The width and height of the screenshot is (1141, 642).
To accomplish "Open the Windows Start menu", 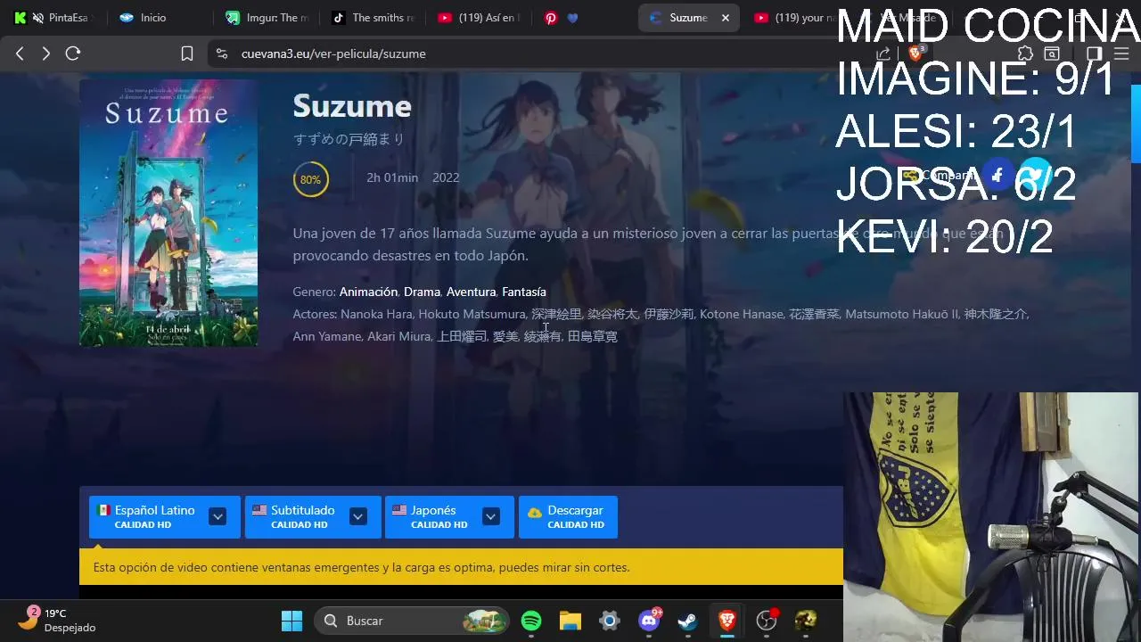I will tap(291, 621).
